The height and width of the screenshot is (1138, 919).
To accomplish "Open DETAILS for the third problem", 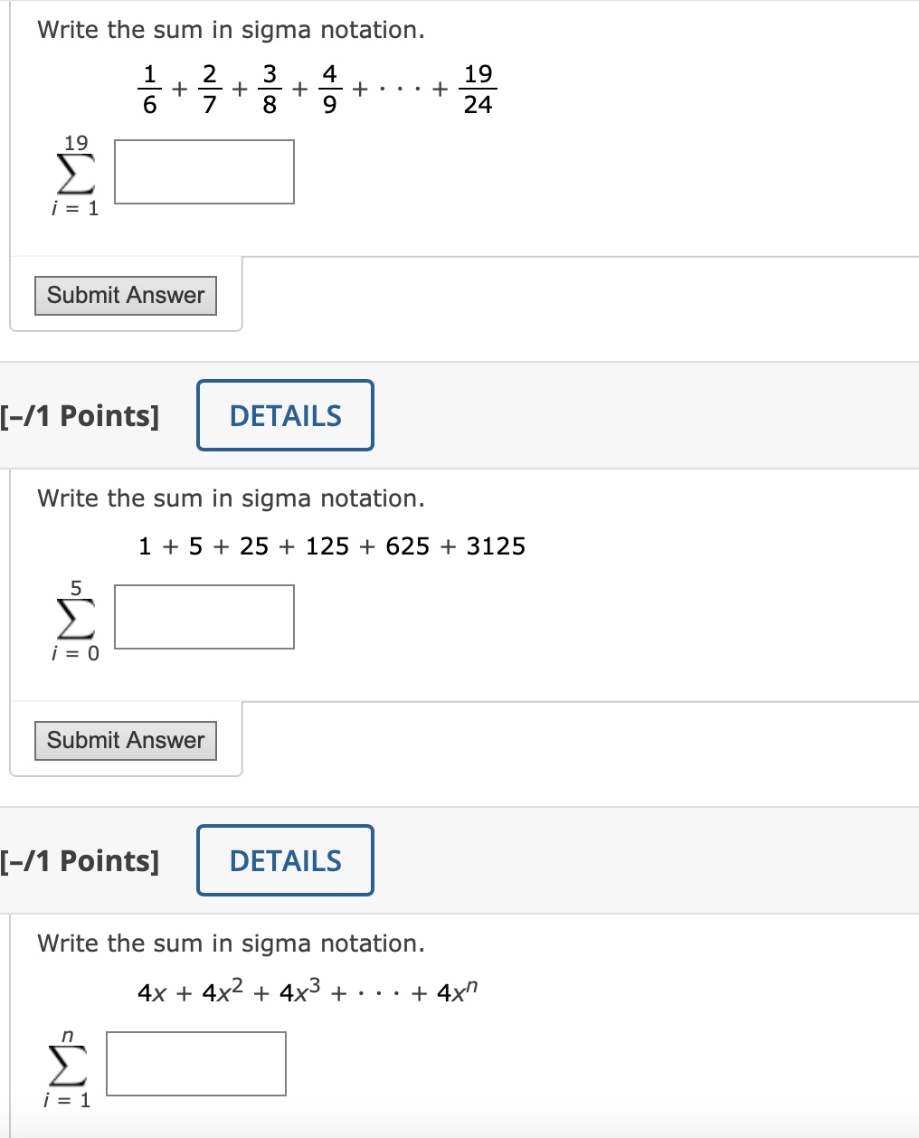I will [x=285, y=860].
